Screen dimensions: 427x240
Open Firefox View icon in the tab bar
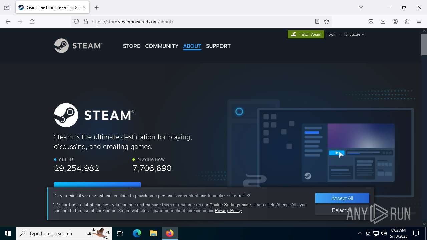pyautogui.click(x=7, y=7)
